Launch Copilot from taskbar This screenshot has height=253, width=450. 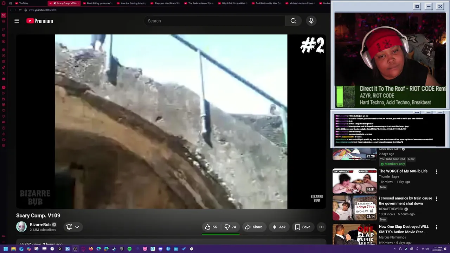click(x=29, y=249)
